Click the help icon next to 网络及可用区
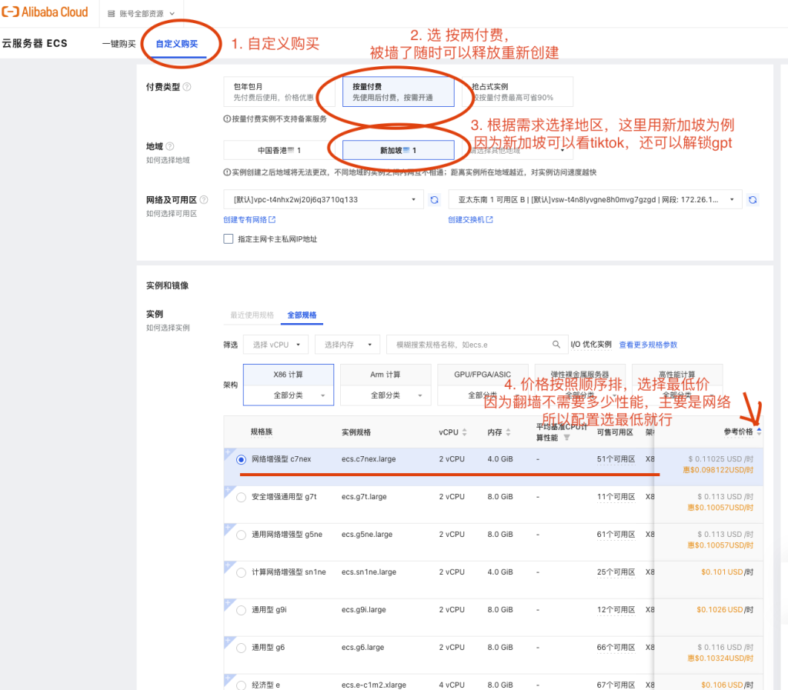 click(203, 199)
